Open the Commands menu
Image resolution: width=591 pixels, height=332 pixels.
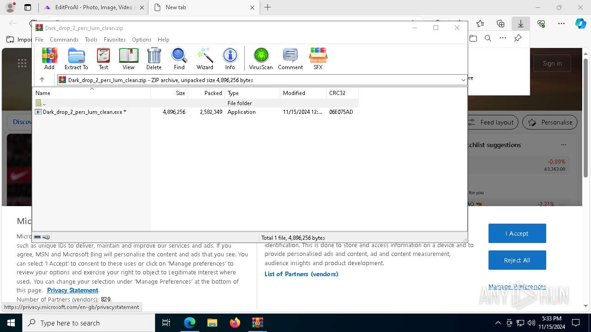tap(64, 40)
